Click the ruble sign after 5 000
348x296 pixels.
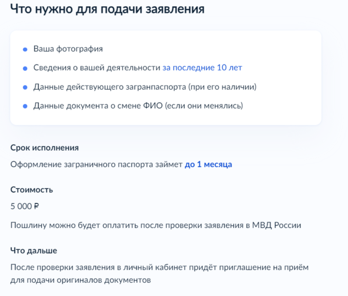click(36, 206)
